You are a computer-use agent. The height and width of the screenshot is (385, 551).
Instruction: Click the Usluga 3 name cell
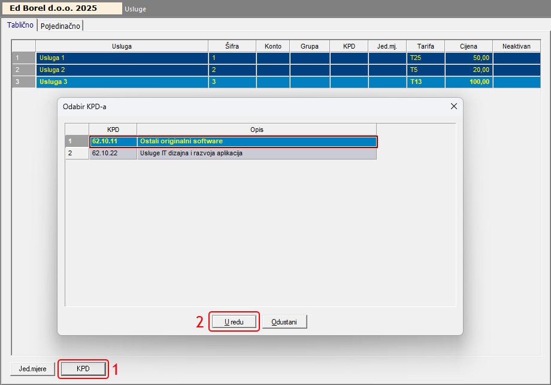pyautogui.click(x=122, y=82)
